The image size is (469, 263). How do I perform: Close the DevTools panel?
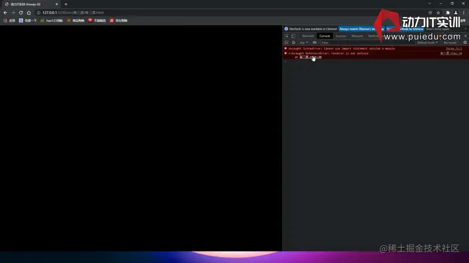click(466, 36)
